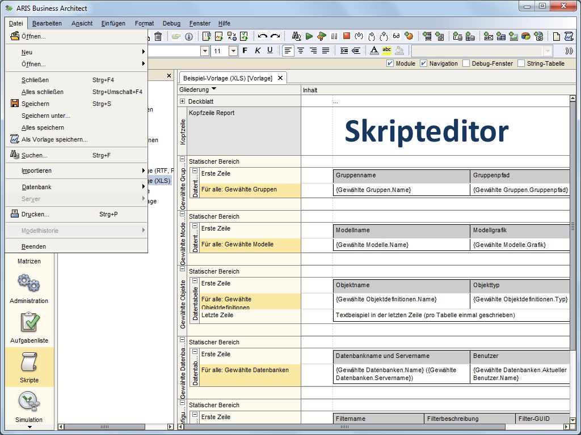Screen dimensions: 581x435
Task: Choose Als Vorlage speichern from menu
Action: pyautogui.click(x=77, y=139)
